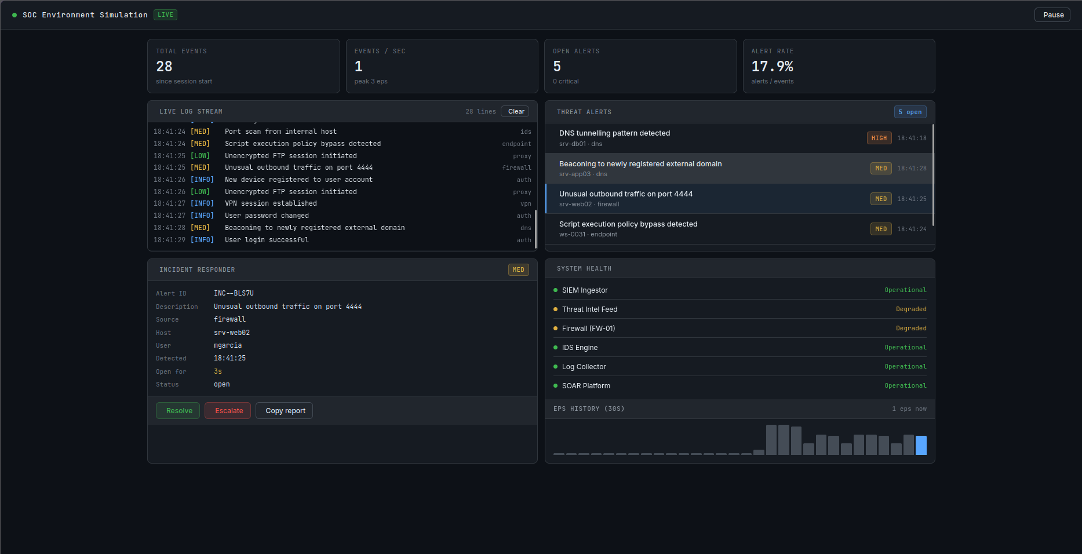
Task: Click the user value mgarcia
Action: [x=228, y=345]
